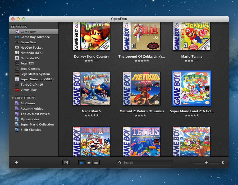
Task: Select the Game Boy console icon
Action: point(17,32)
